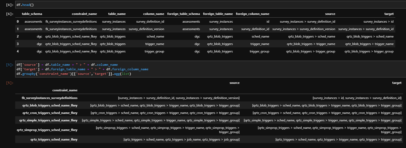This screenshot has height=148, width=406.
Task: Click 'trigger_group' cell in column_name column
Action: 154,51
